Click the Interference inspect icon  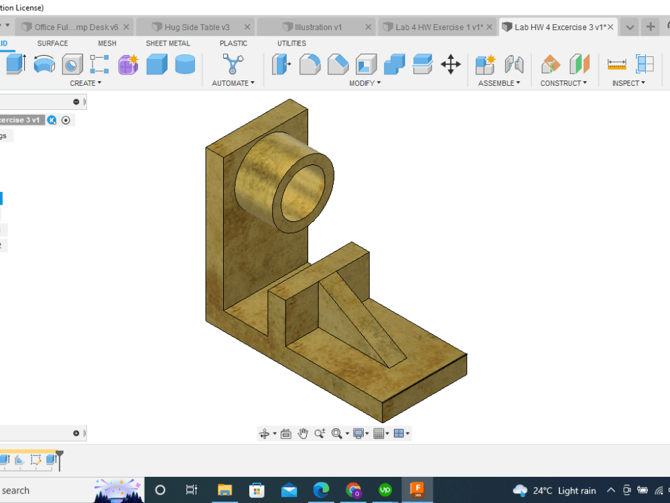tap(645, 64)
